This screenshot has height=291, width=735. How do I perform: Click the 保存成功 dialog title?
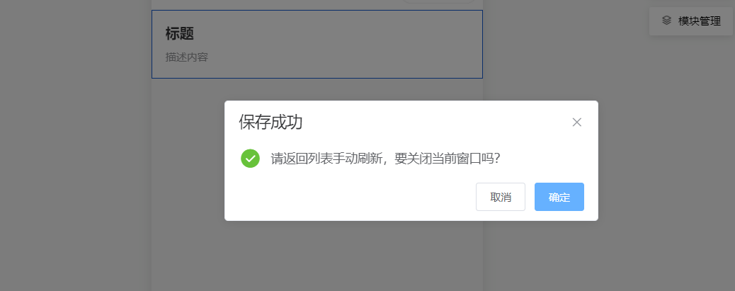coord(270,122)
